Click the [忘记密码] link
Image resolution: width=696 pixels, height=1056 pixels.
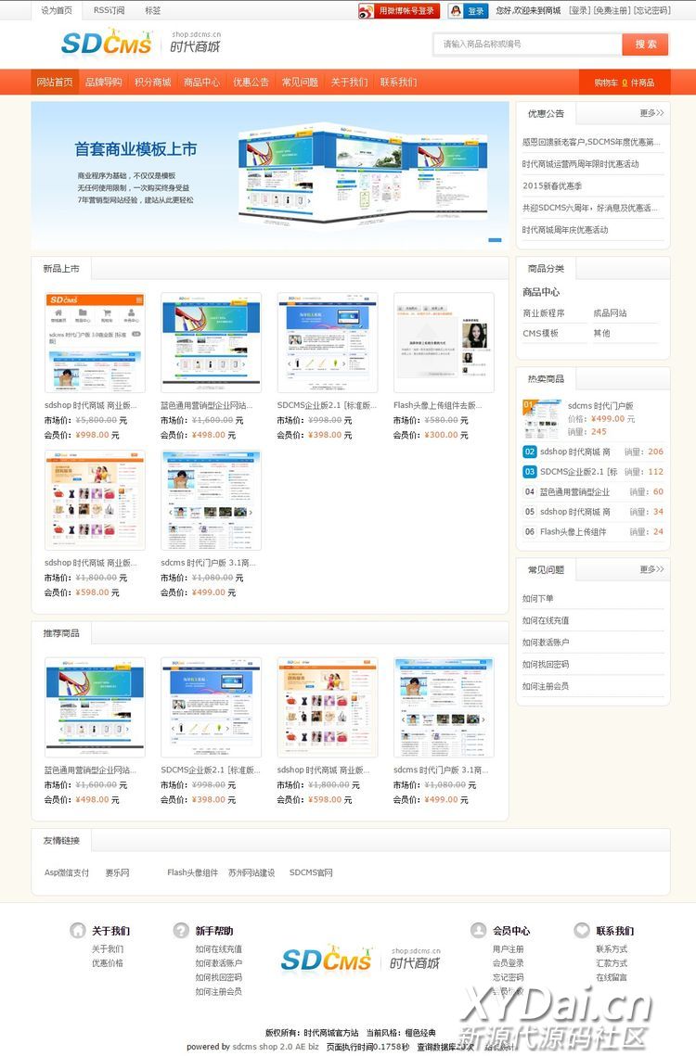(x=652, y=11)
